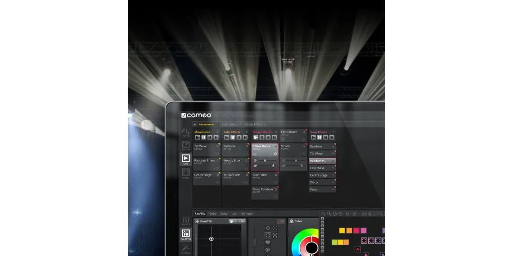Open the Edit menu

tap(224, 115)
